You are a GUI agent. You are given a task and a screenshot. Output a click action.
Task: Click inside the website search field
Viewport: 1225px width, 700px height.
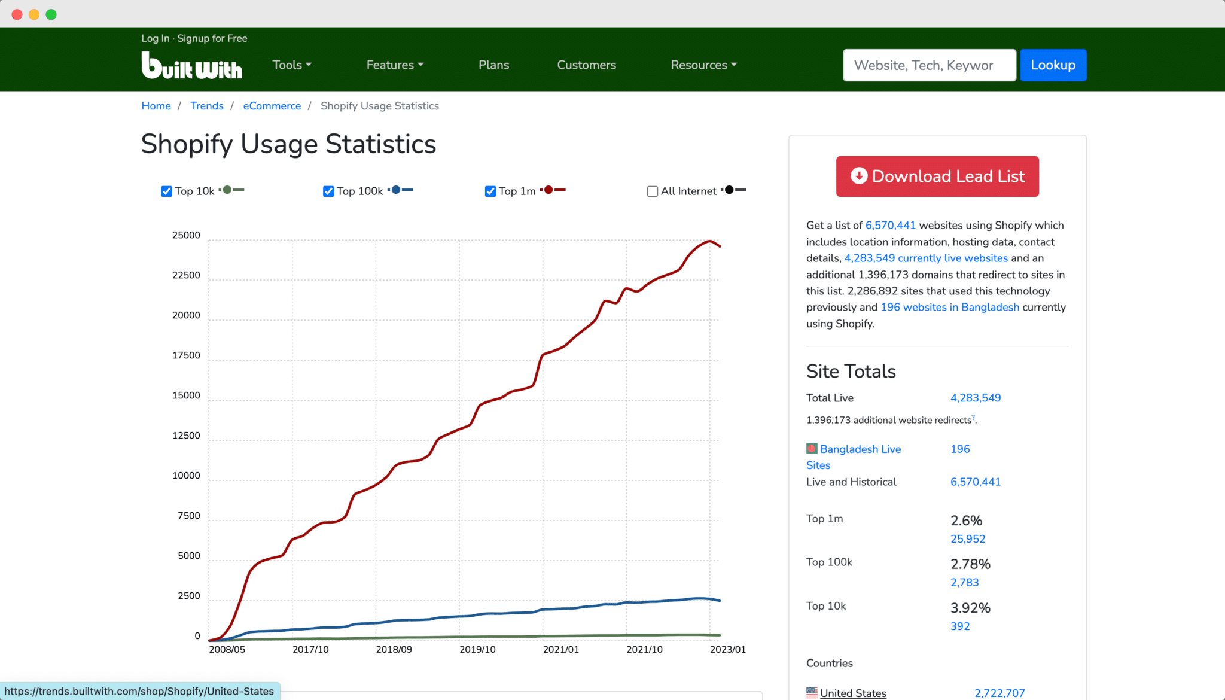tap(928, 65)
